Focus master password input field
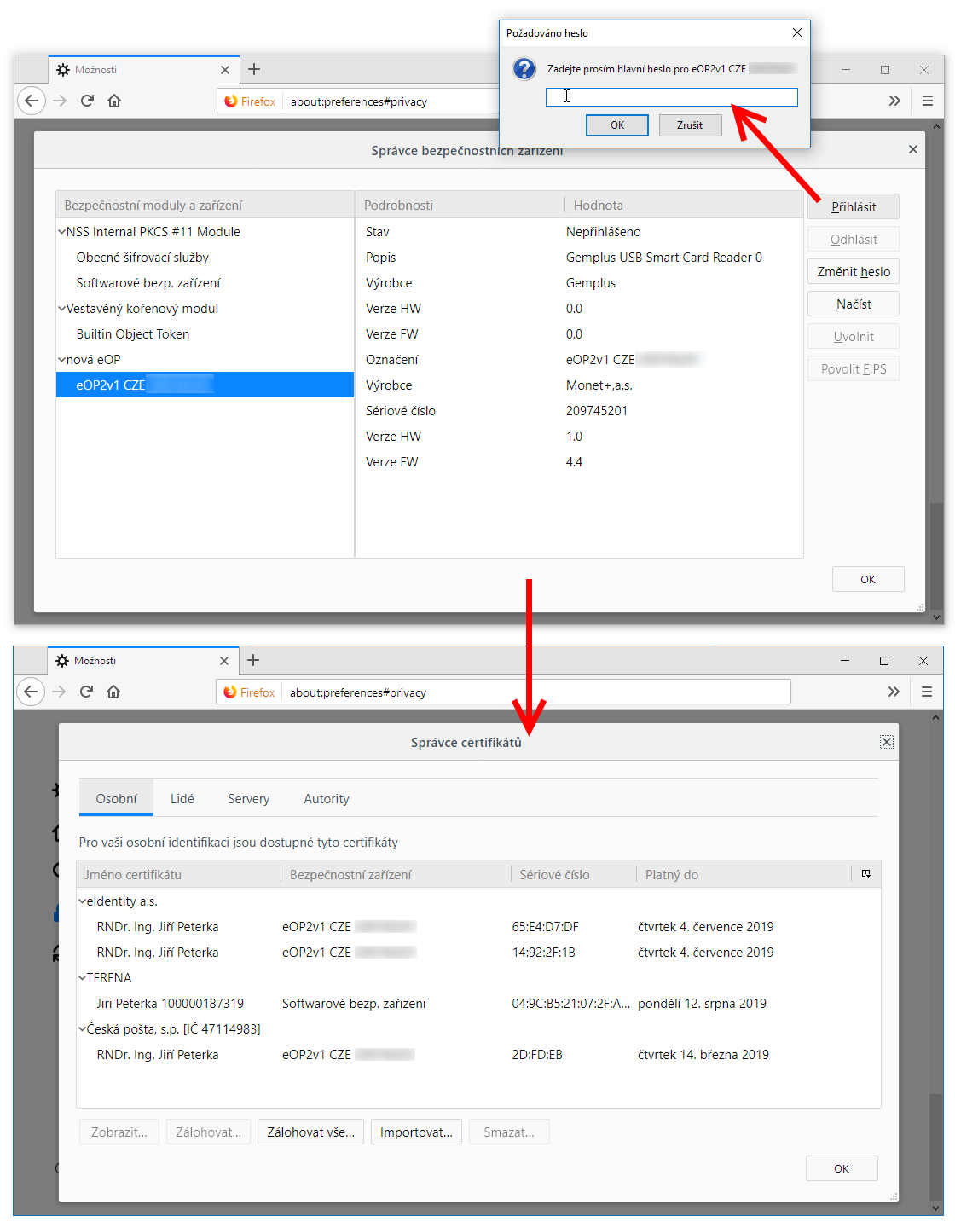 tap(672, 96)
